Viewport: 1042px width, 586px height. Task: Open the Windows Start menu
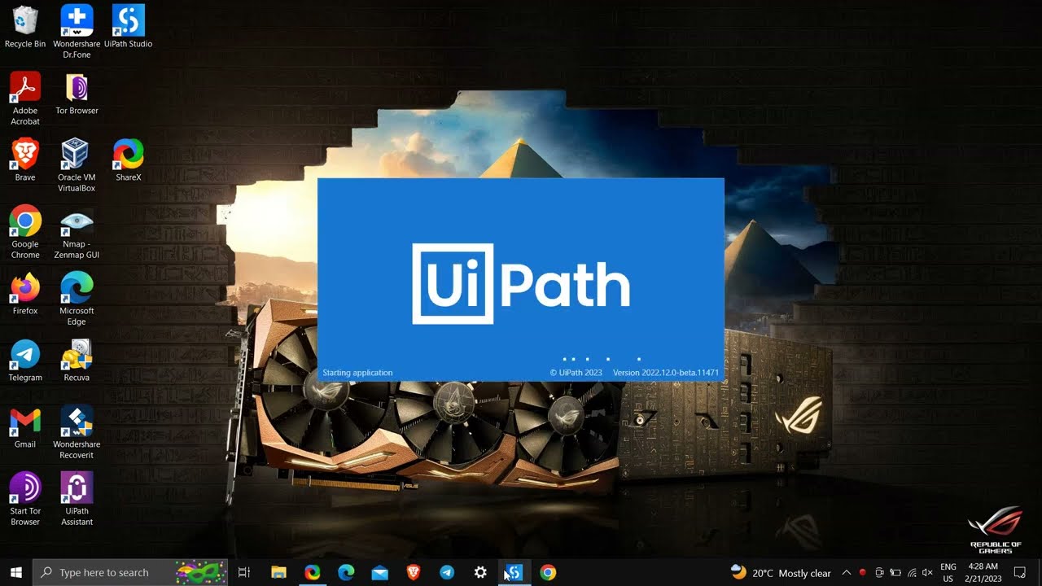point(15,572)
